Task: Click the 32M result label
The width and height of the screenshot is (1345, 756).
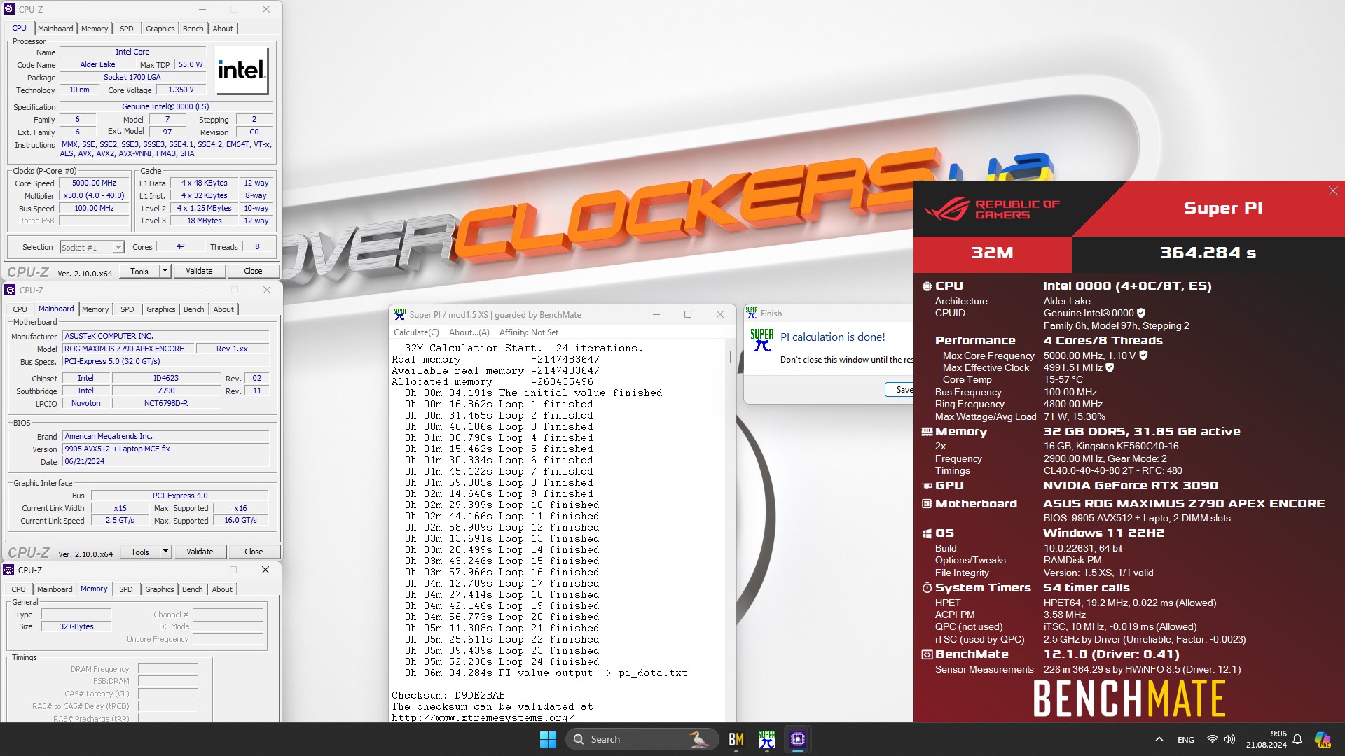Action: pos(993,253)
